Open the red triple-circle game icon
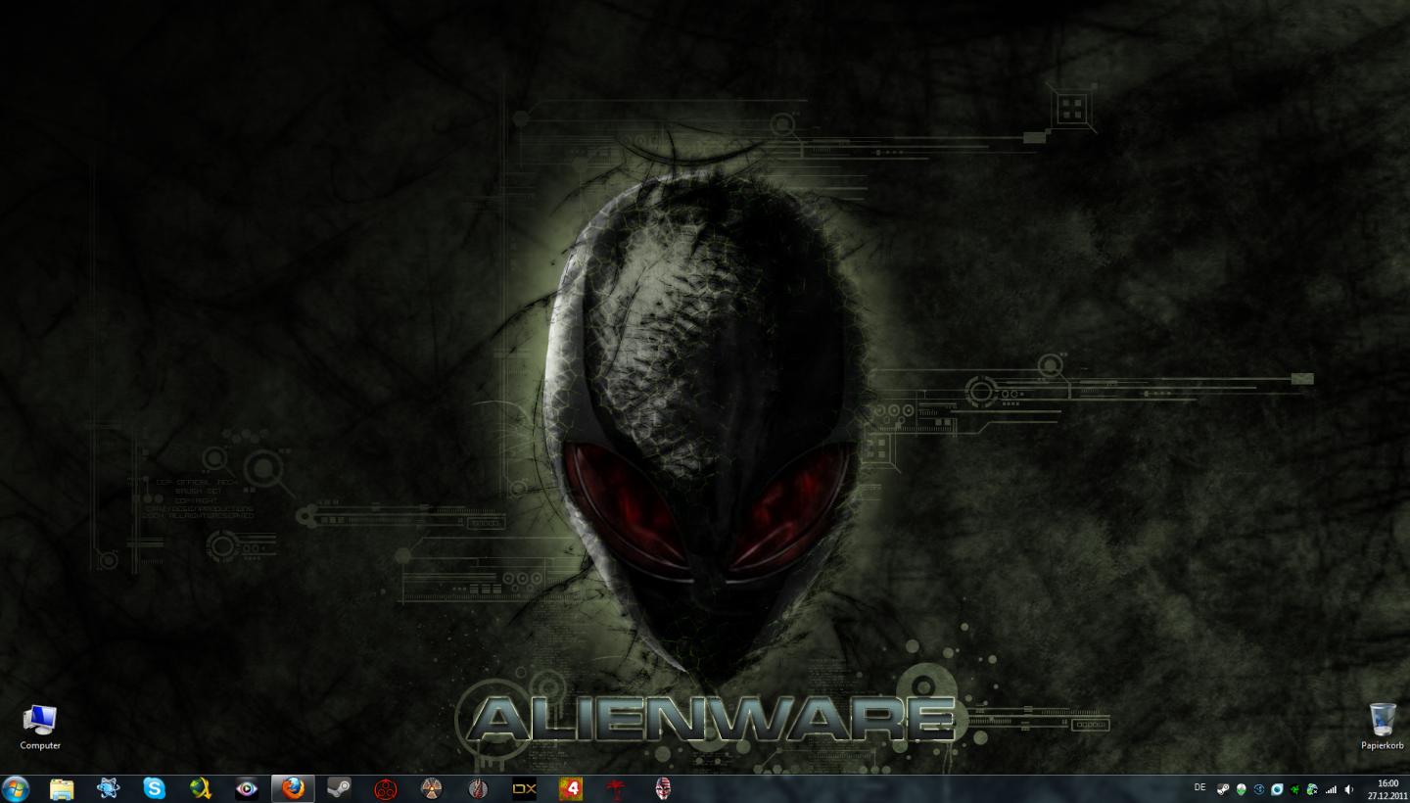 coord(385,788)
